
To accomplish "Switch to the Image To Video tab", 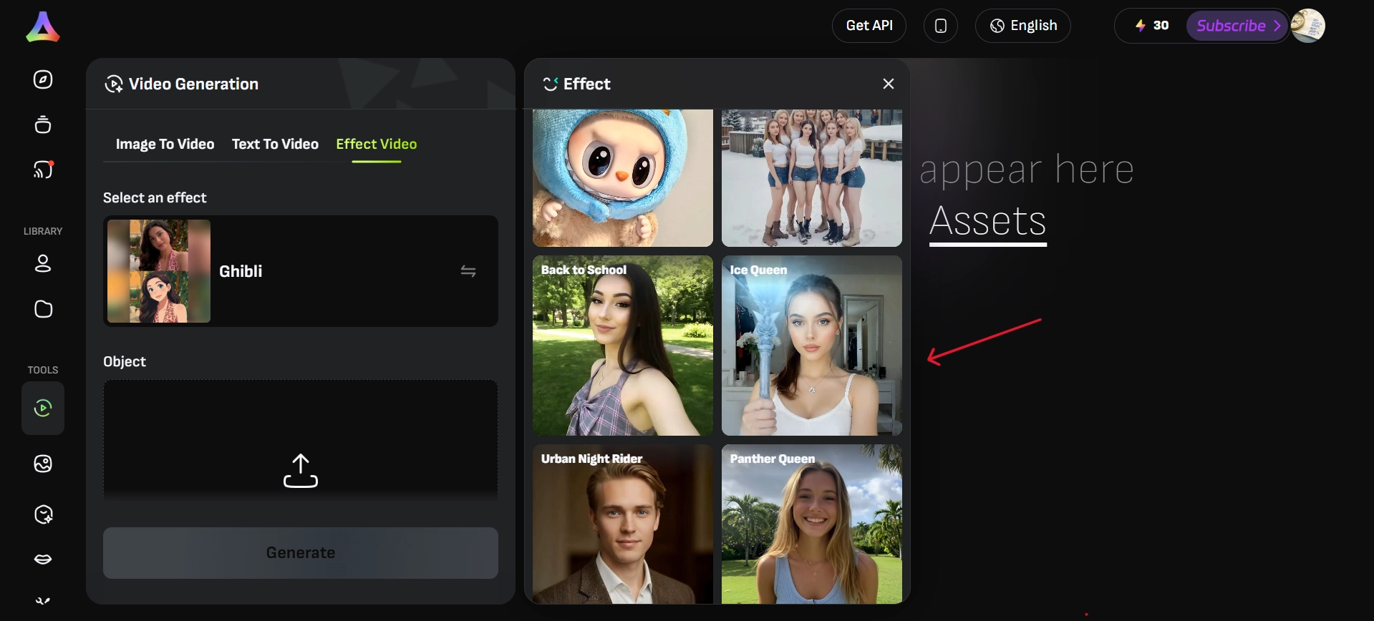I will tap(165, 144).
